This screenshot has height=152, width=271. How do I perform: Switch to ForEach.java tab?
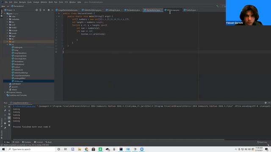pyautogui.click(x=190, y=10)
